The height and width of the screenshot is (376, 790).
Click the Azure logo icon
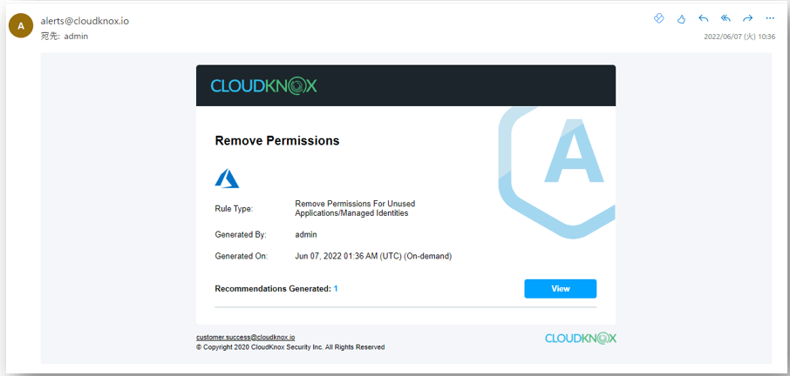(227, 178)
